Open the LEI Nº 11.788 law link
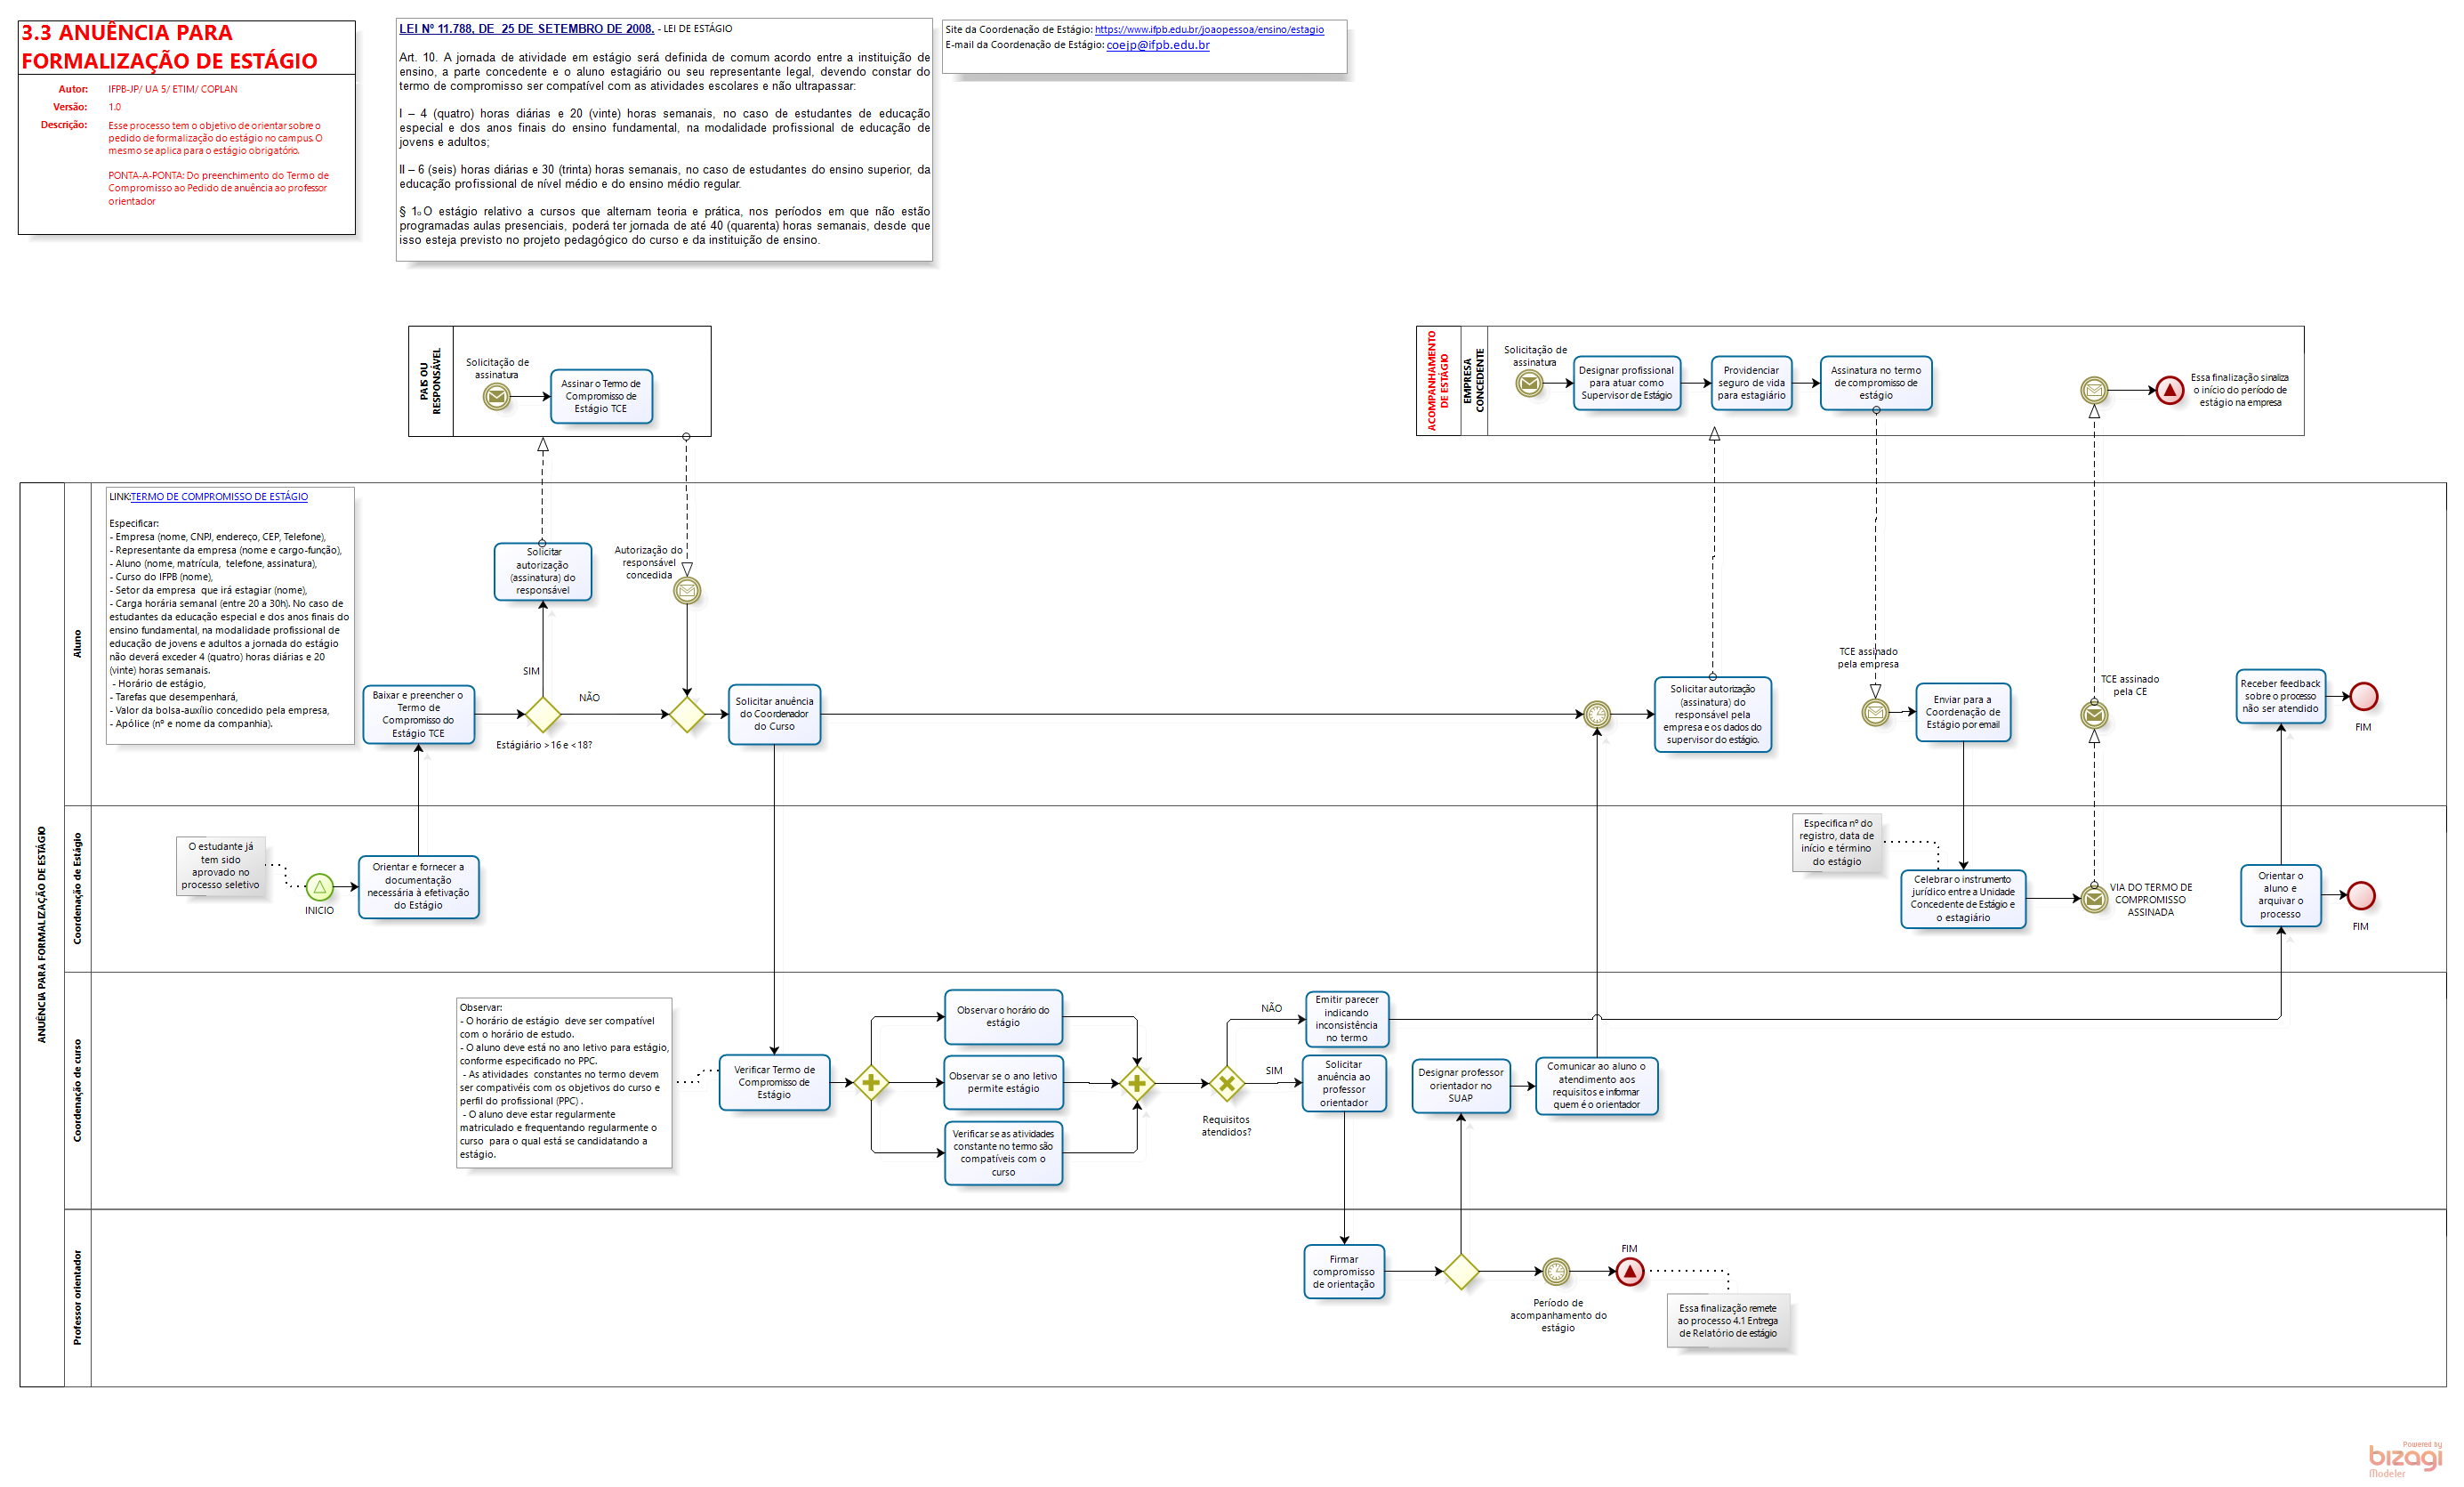2464x1487 pixels. coord(526,29)
